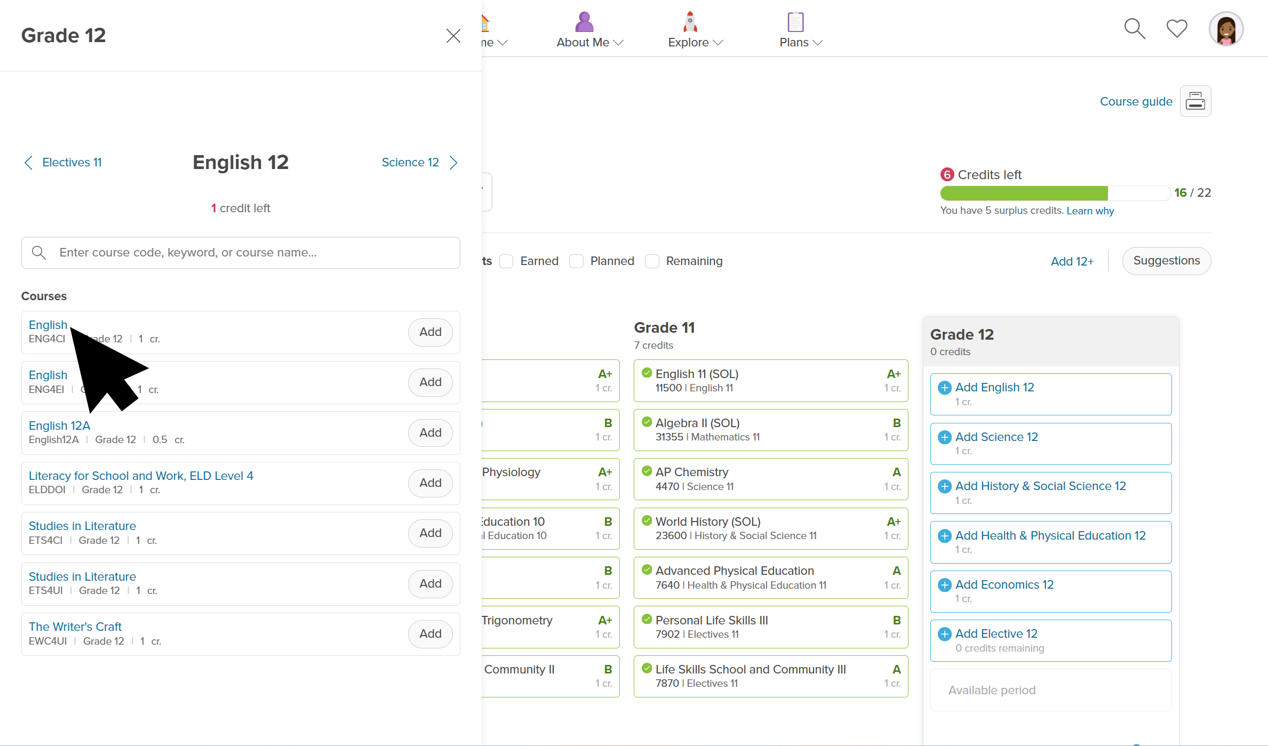Viewport: 1268px width, 746px height.
Task: Open favorites via the heart icon
Action: click(1177, 28)
